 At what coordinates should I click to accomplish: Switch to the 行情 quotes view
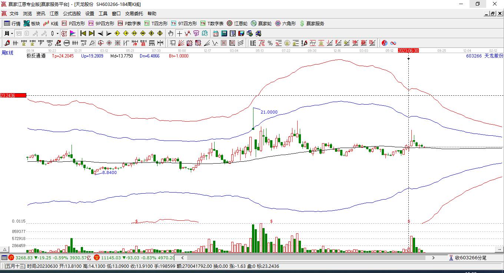[x=12, y=23]
